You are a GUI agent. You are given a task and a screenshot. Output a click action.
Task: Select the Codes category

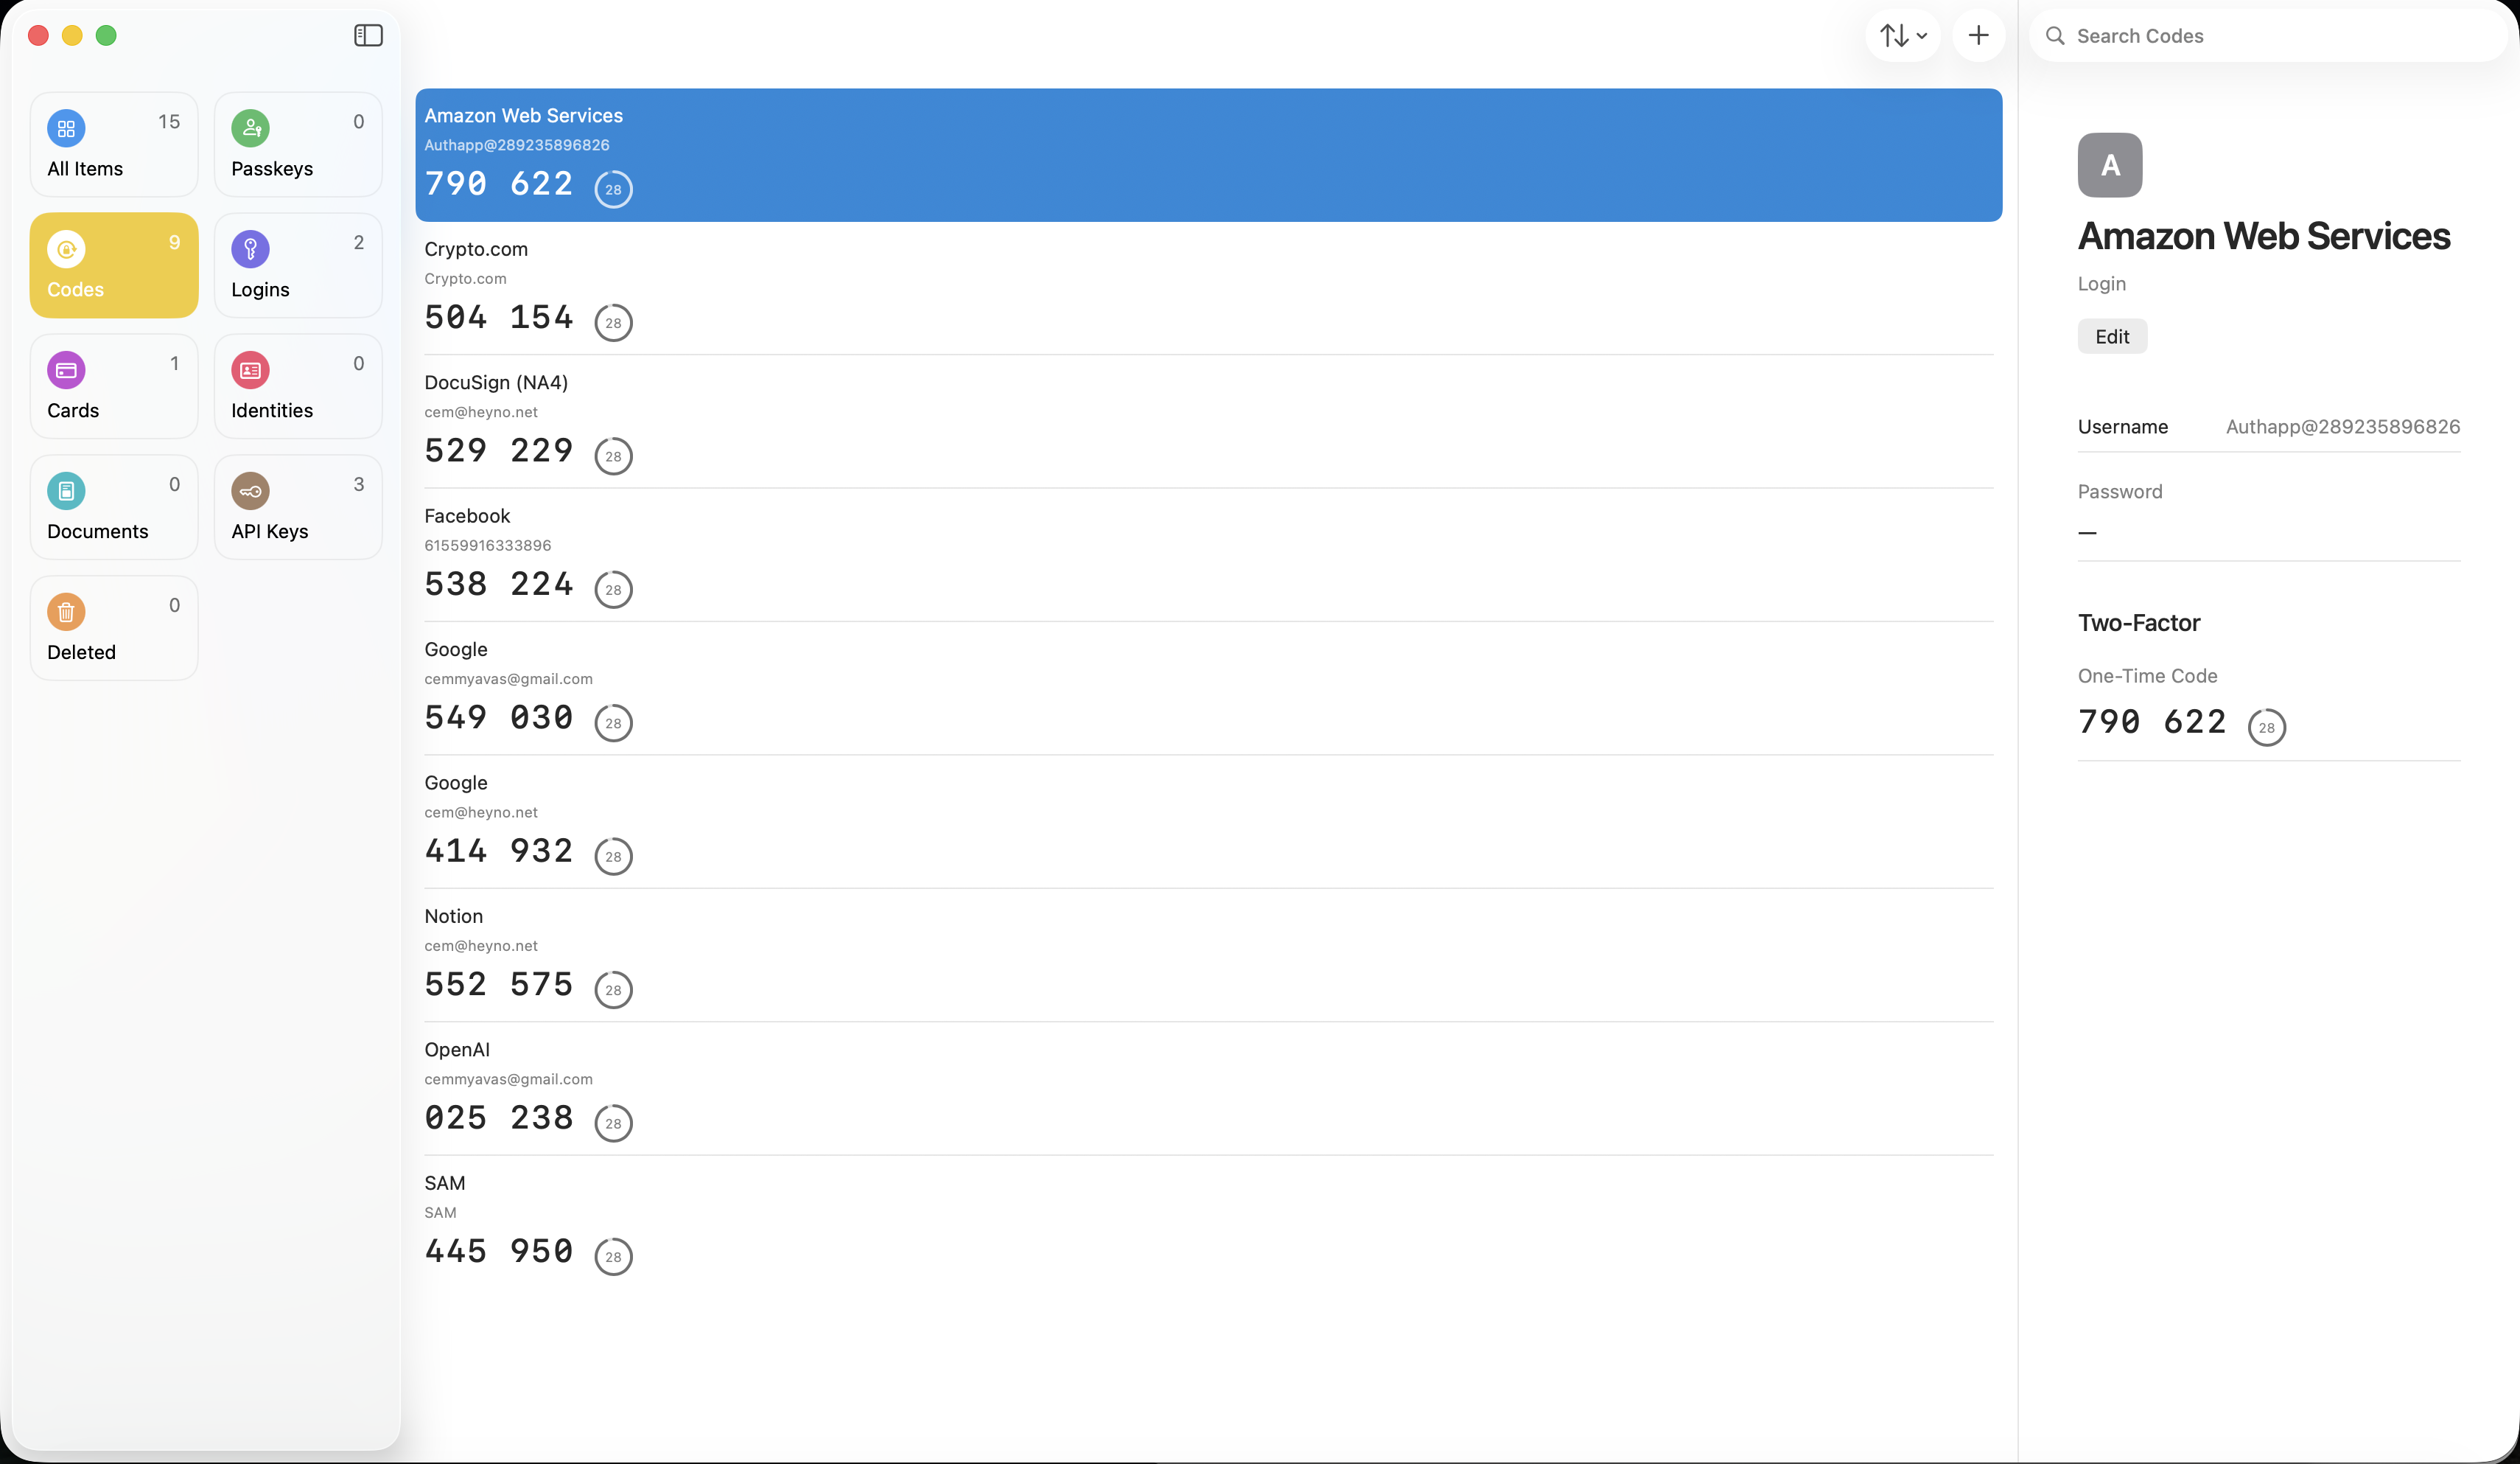114,265
